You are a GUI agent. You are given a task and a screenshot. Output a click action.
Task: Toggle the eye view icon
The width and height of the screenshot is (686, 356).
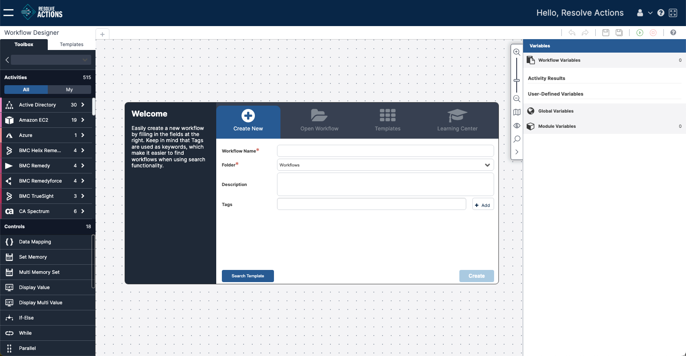(x=517, y=126)
